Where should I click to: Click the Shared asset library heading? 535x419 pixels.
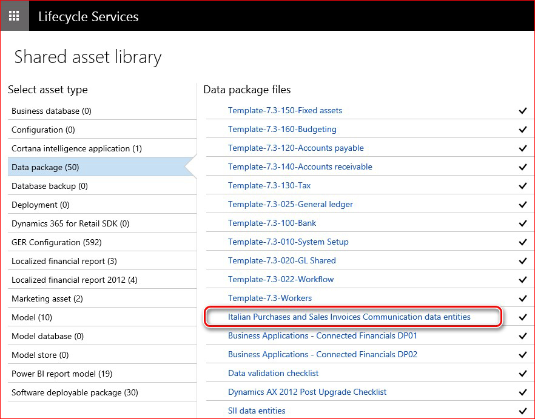[x=88, y=57]
